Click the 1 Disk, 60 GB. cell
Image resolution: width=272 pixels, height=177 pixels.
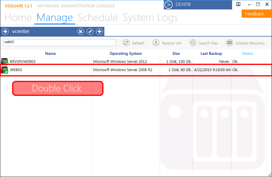pos(180,70)
